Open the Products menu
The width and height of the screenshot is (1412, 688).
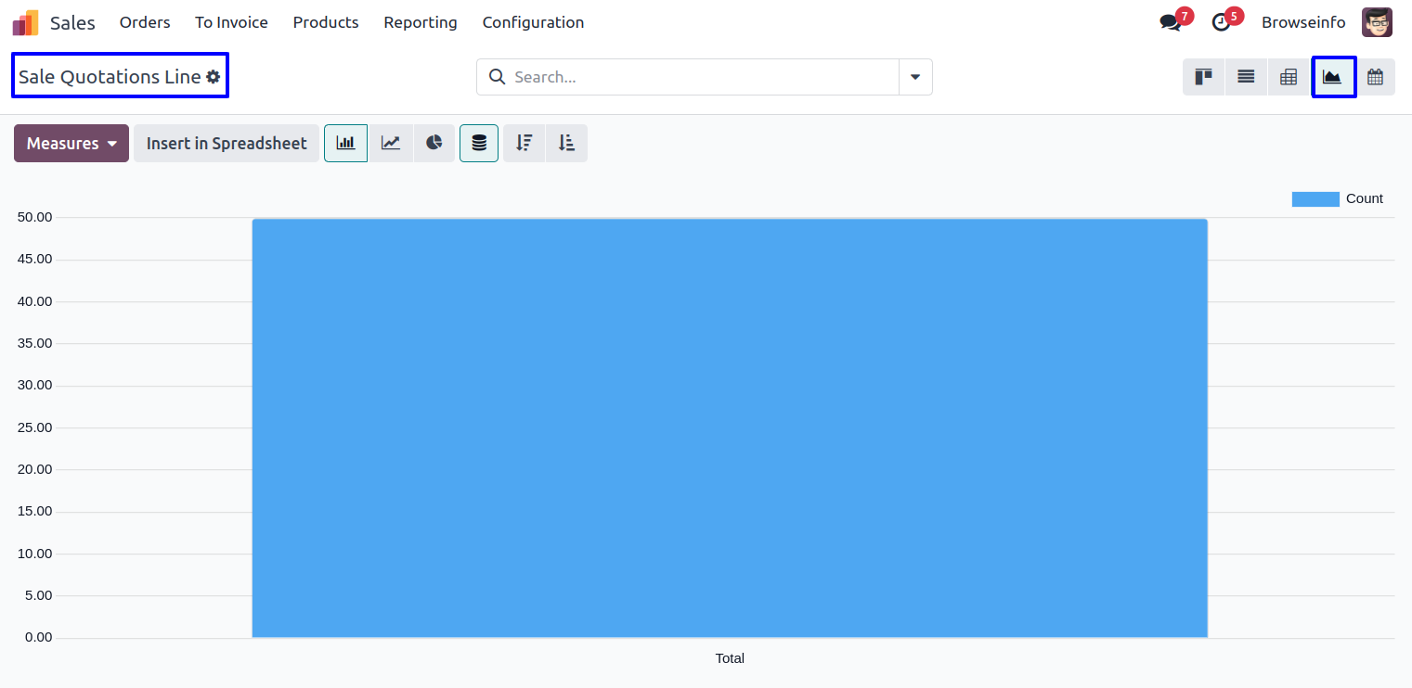[x=326, y=22]
